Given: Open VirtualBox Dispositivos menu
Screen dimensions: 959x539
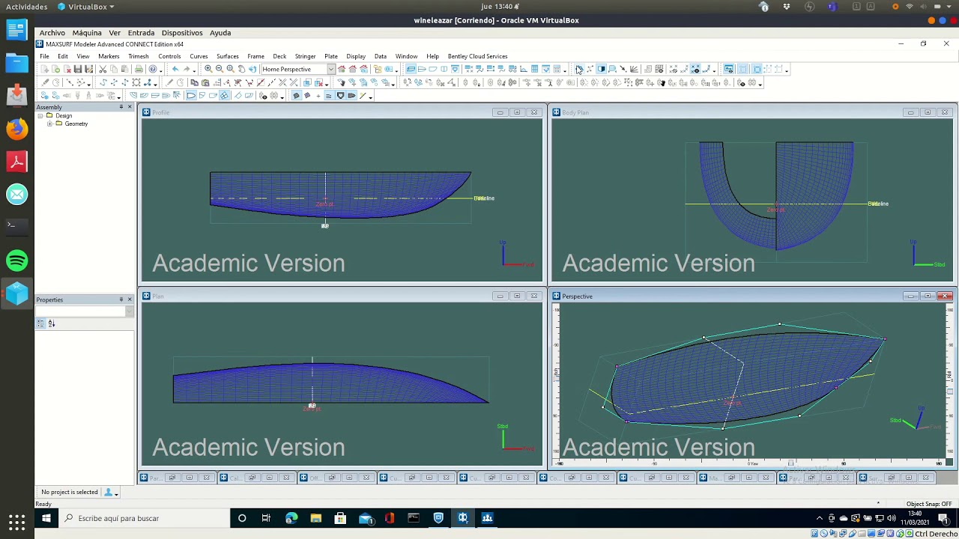Looking at the screenshot, I should 182,33.
